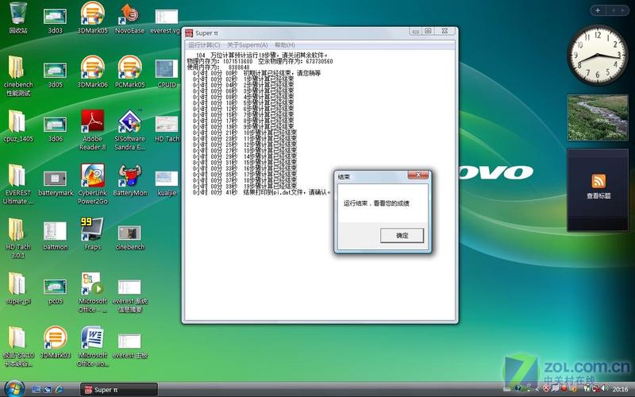Screen dimensions: 635x397
Task: Launch the Fraps shortcut
Action: (x=92, y=234)
